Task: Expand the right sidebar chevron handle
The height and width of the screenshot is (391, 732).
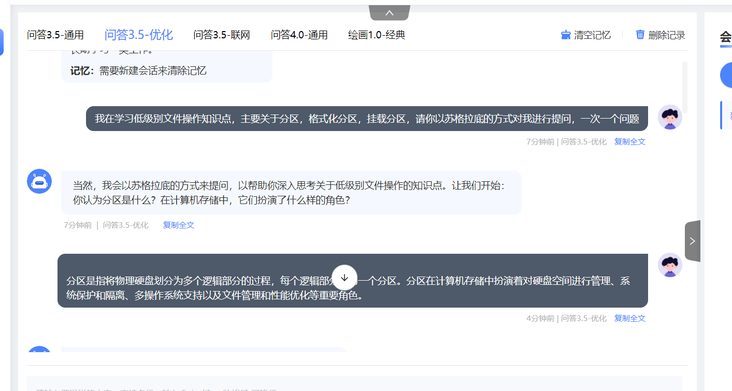Action: click(x=693, y=241)
